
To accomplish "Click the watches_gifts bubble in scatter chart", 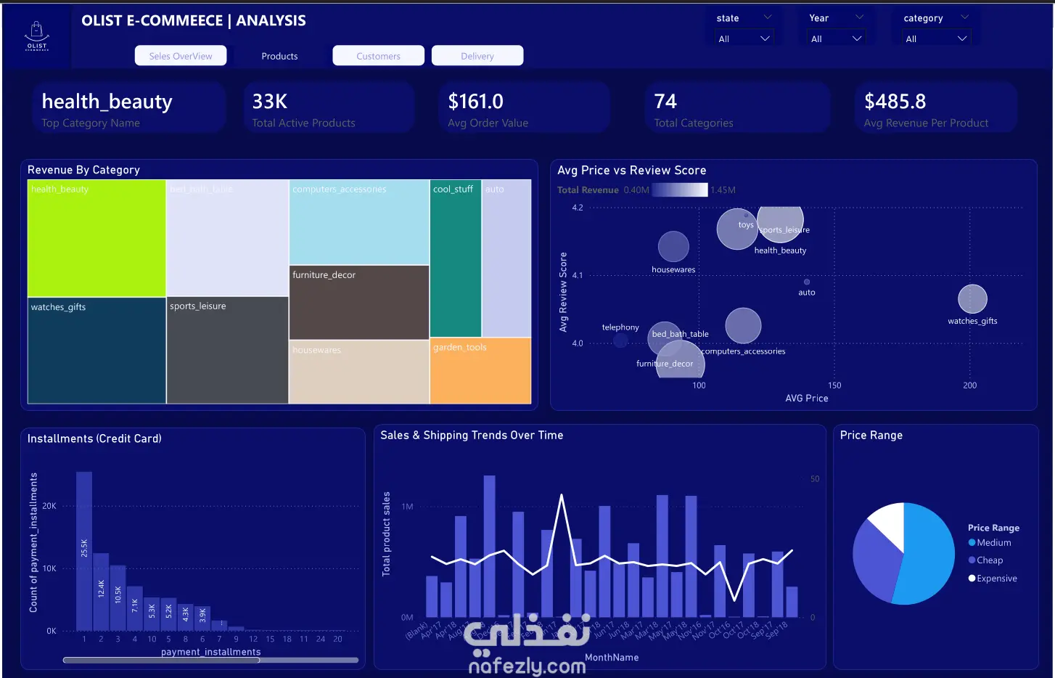I will 972,299.
